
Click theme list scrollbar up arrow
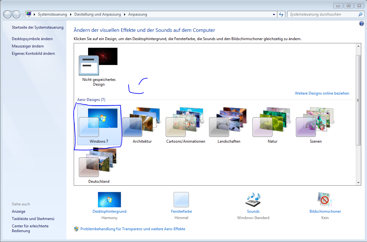(x=358, y=46)
